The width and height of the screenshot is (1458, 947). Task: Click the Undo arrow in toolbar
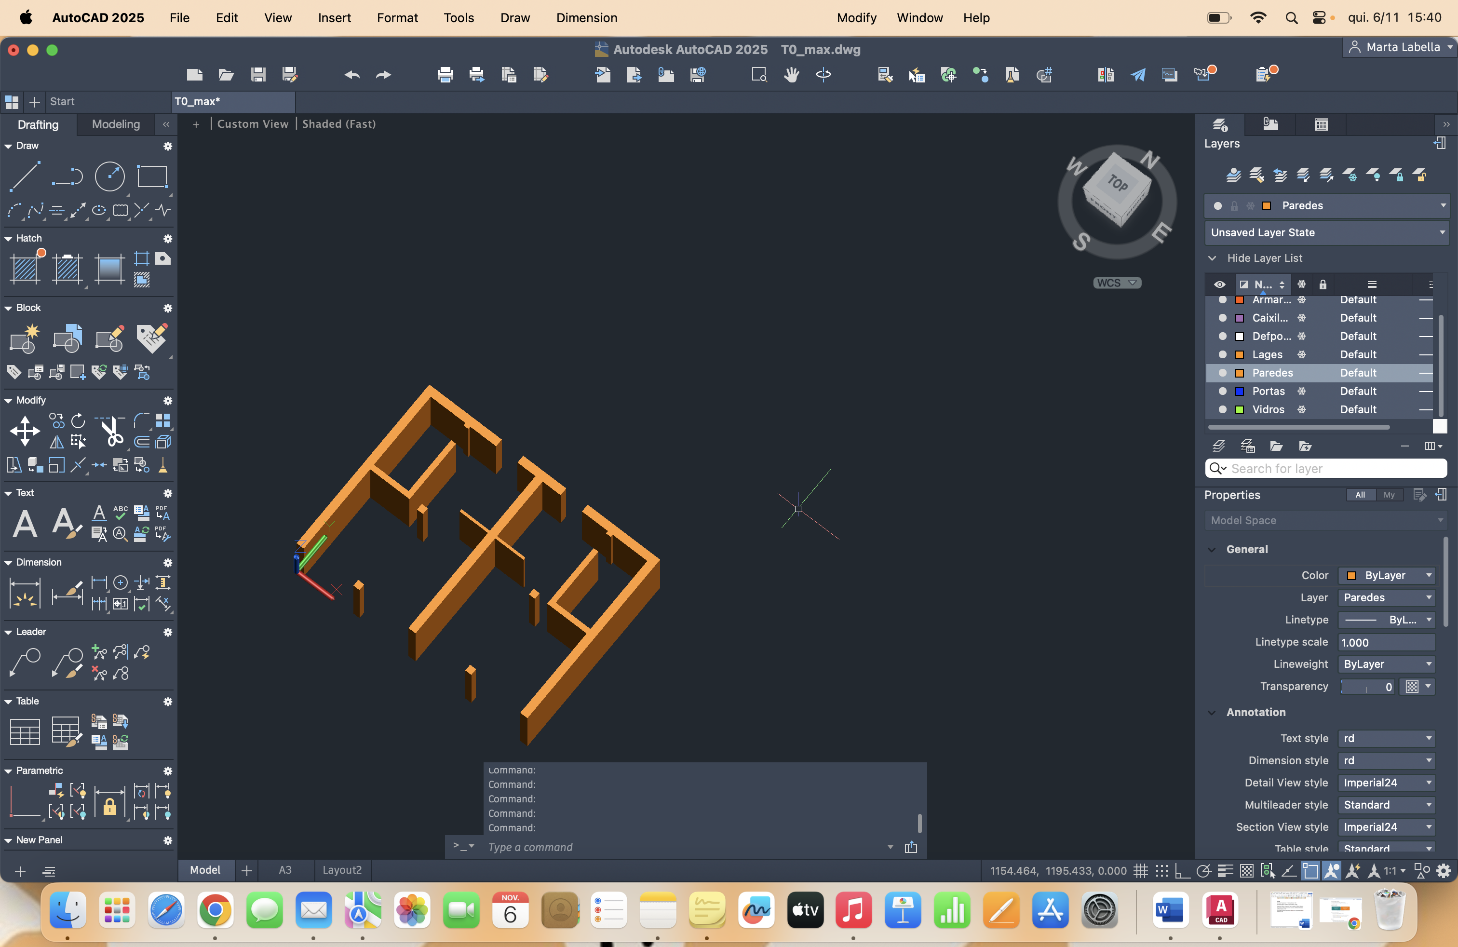(351, 75)
